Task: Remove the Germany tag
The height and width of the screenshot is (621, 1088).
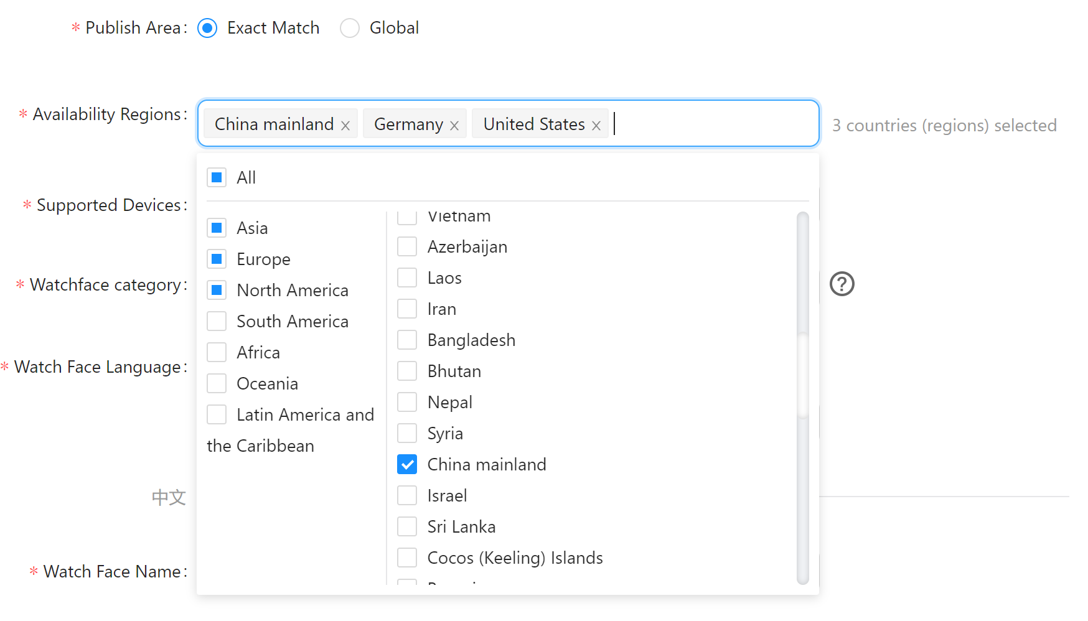Action: [x=454, y=126]
